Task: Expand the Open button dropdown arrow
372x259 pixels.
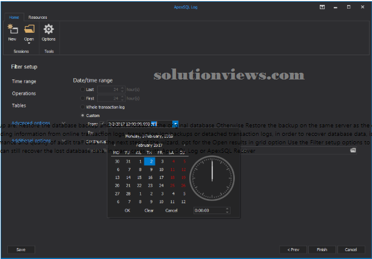Action: pos(29,43)
